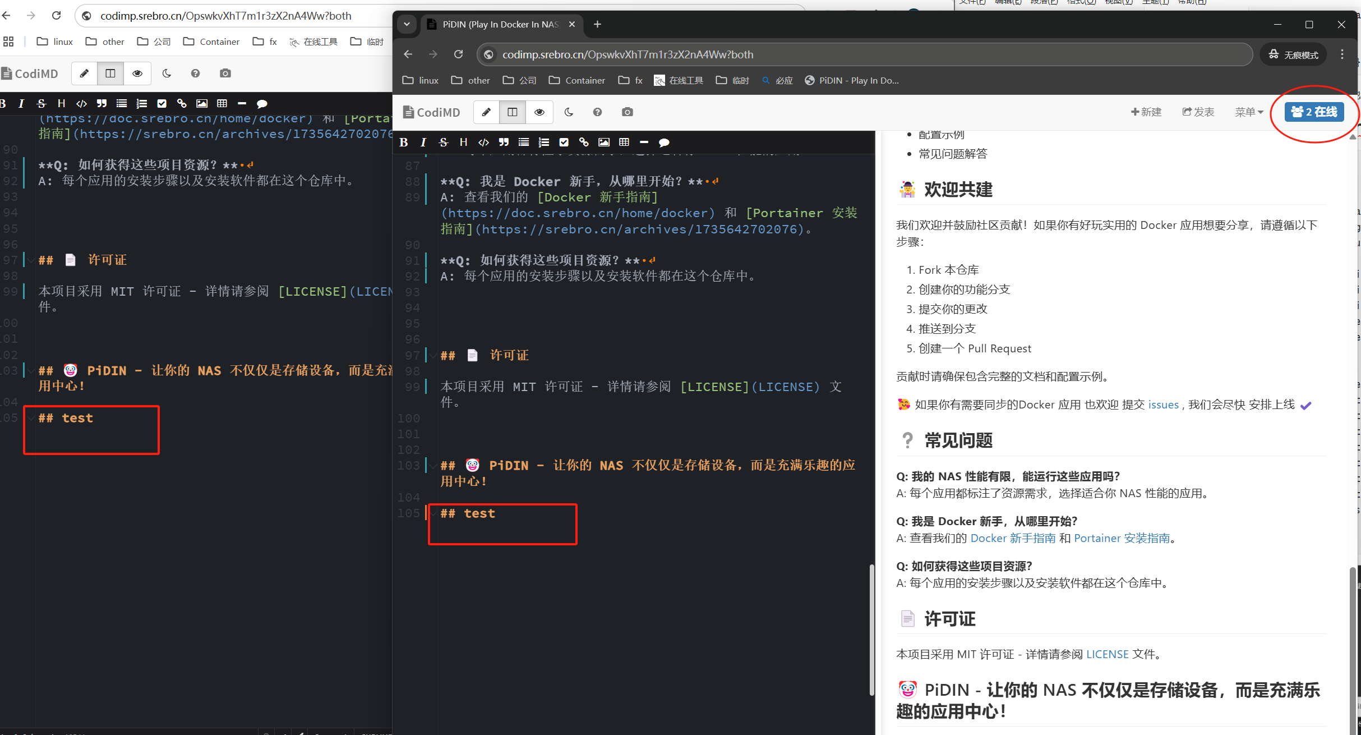The width and height of the screenshot is (1361, 735).
Task: Open the Docker 新手指南 link in preview
Action: coord(1013,538)
